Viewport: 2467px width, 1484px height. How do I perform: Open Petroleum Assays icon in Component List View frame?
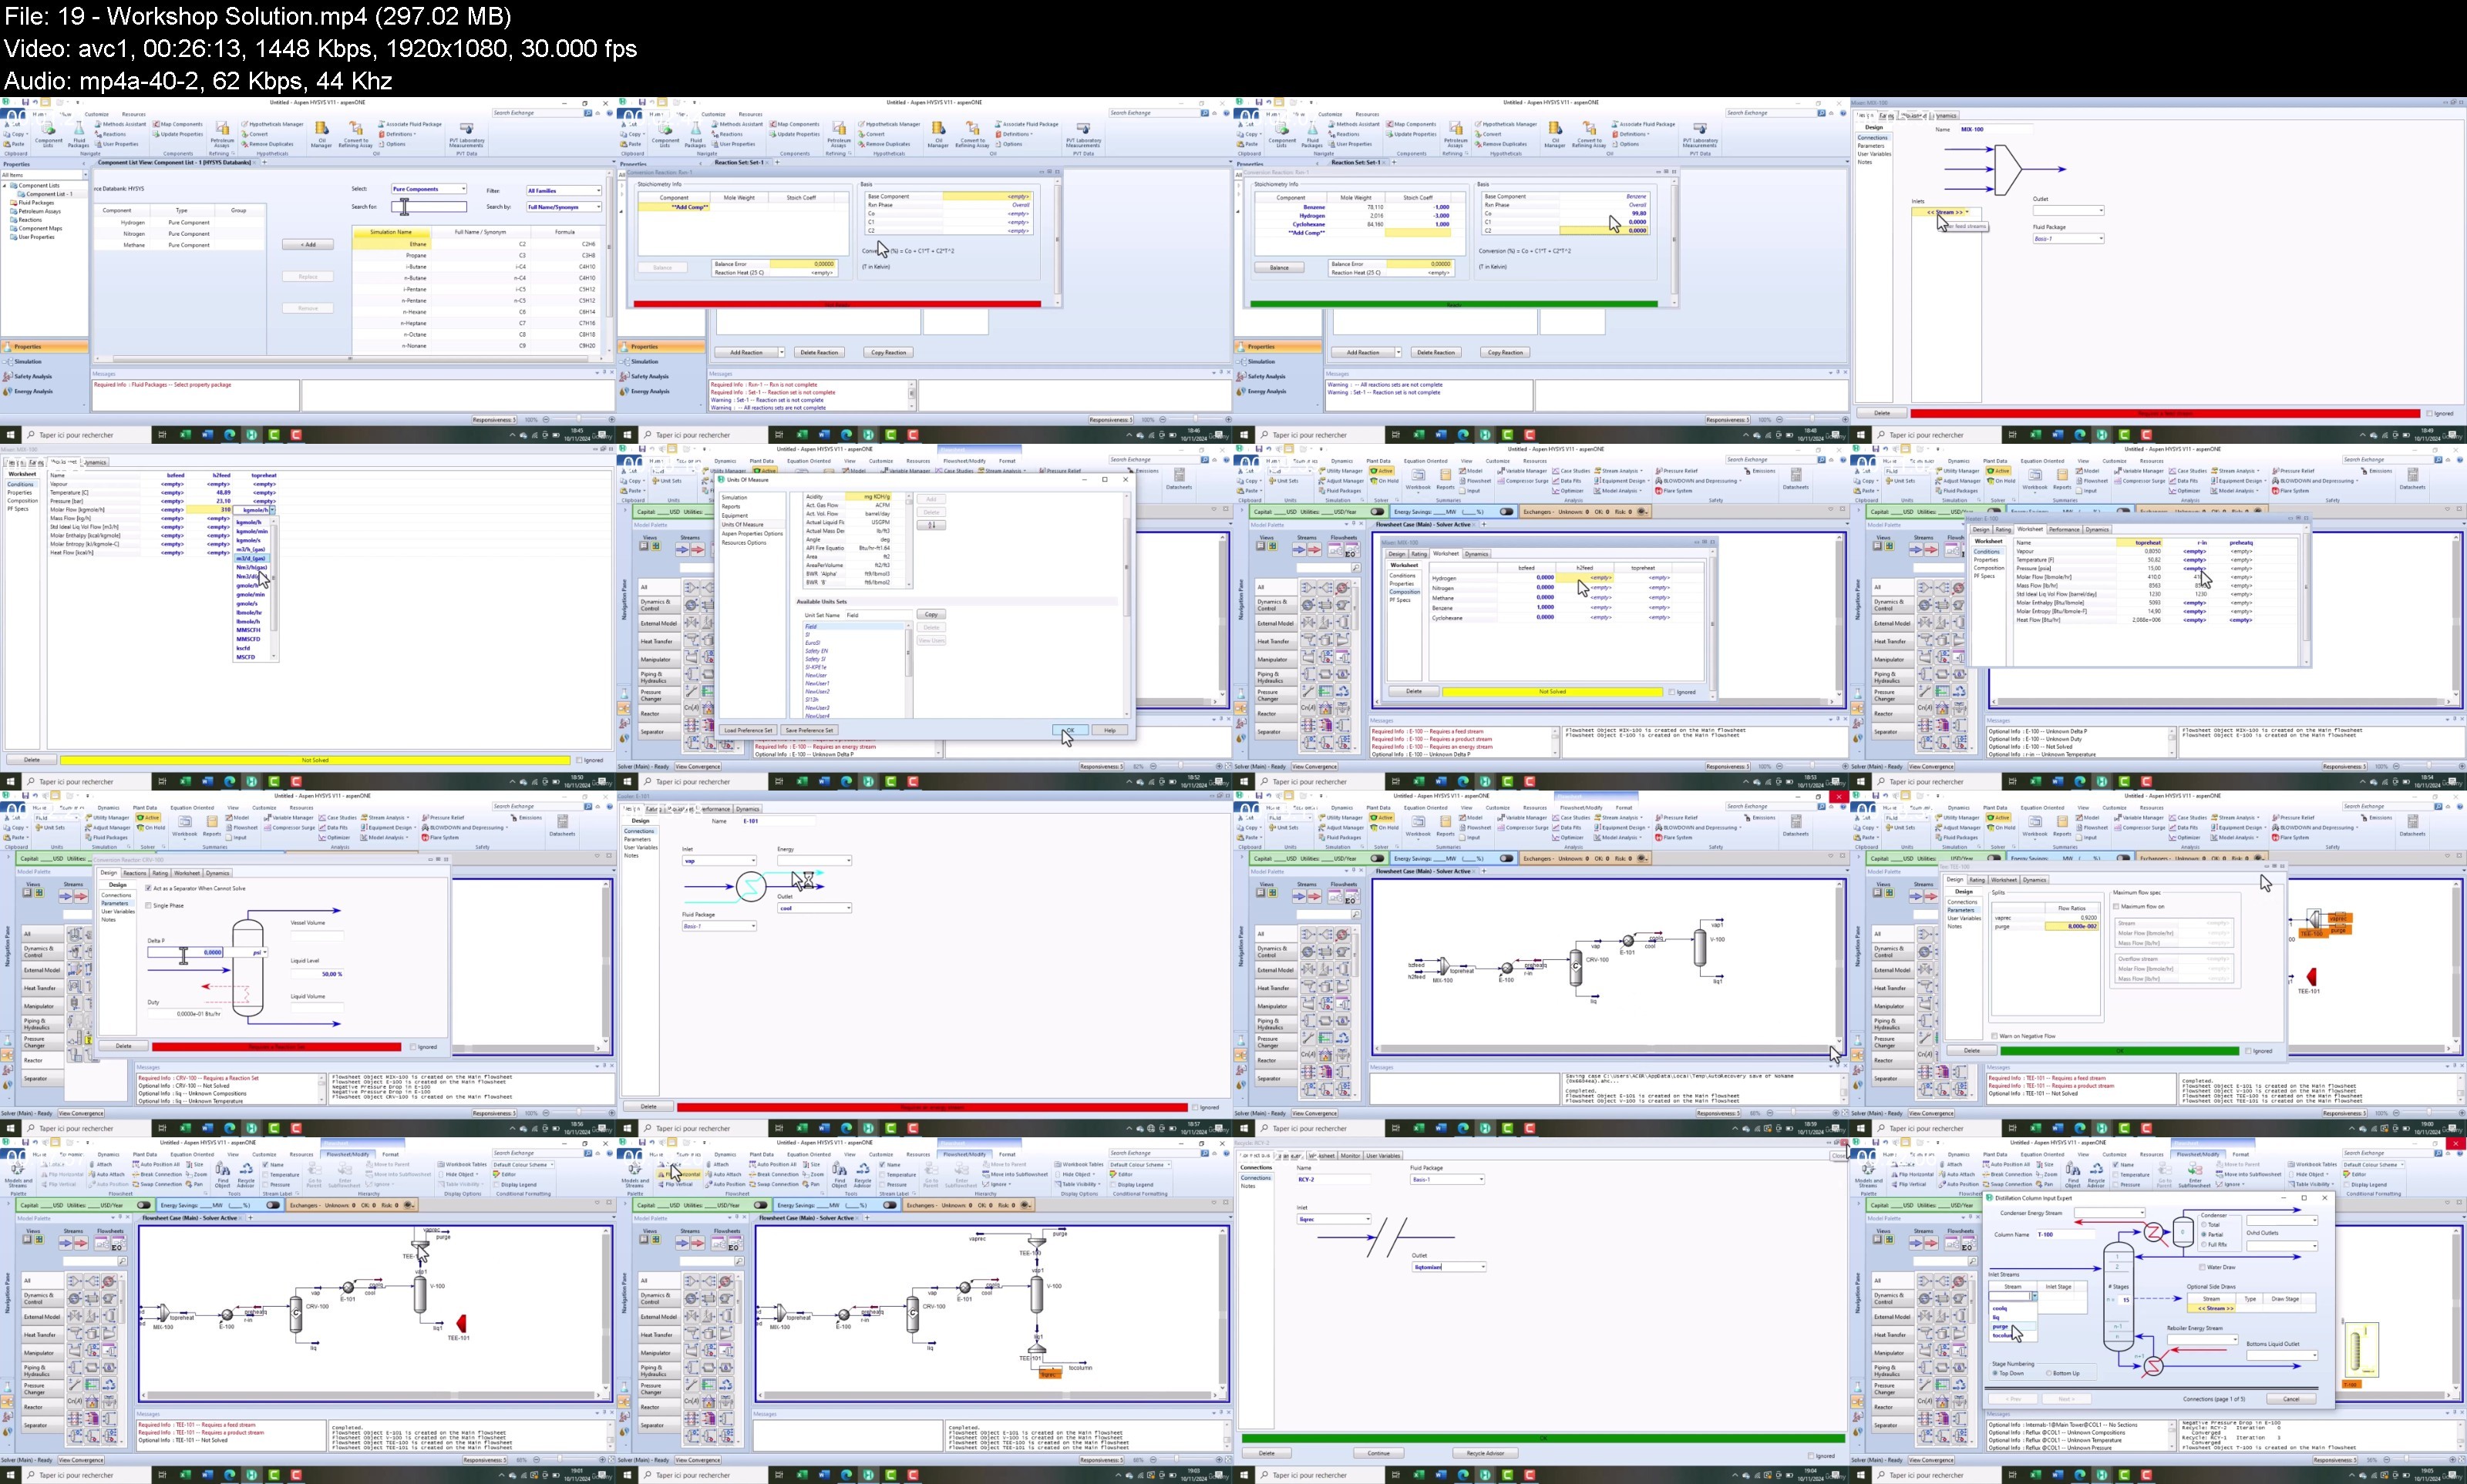click(x=222, y=129)
